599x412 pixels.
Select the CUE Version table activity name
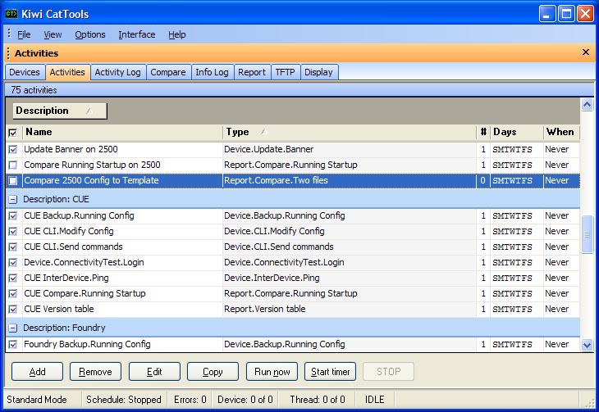point(59,309)
